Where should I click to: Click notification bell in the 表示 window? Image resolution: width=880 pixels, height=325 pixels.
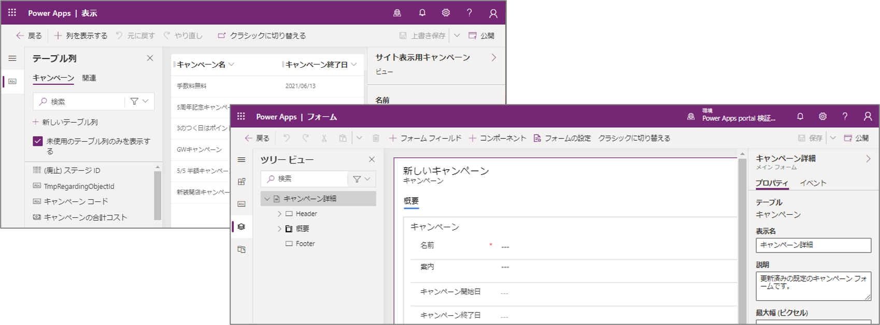(422, 13)
